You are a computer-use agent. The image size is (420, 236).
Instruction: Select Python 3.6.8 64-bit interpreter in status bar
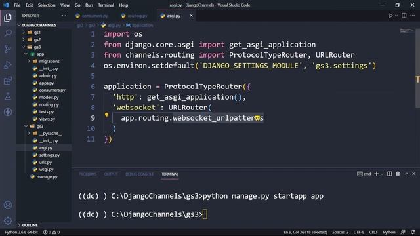click(x=21, y=232)
